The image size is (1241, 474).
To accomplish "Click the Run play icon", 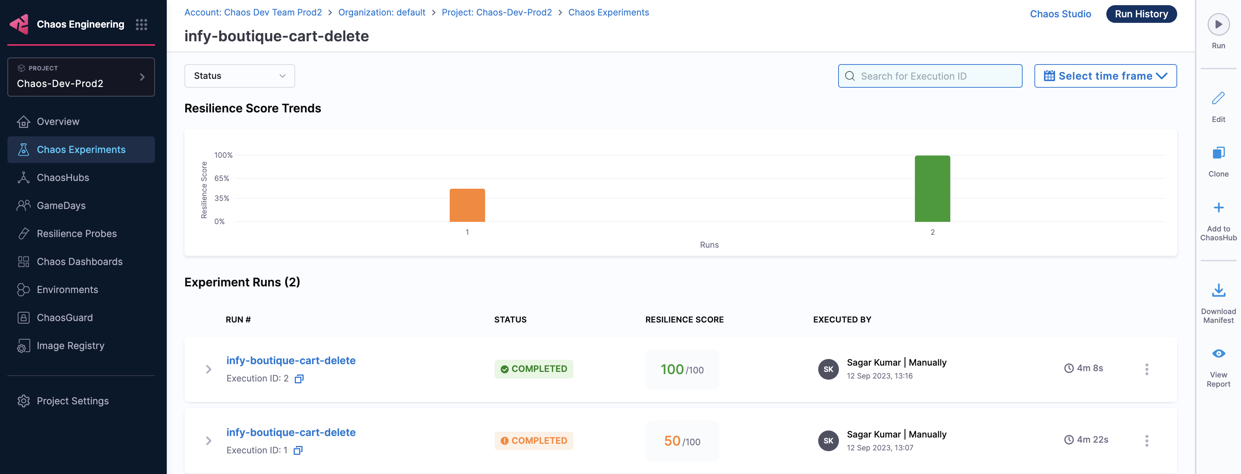I will (x=1218, y=25).
